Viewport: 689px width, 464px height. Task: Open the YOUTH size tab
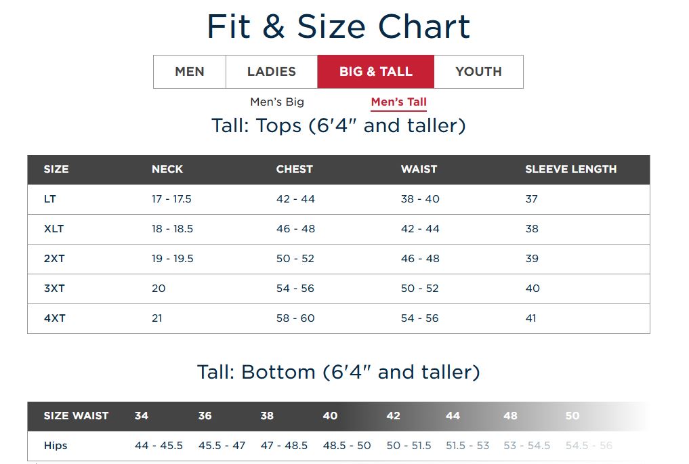[x=478, y=72]
